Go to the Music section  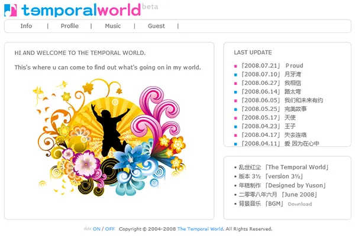point(112,26)
